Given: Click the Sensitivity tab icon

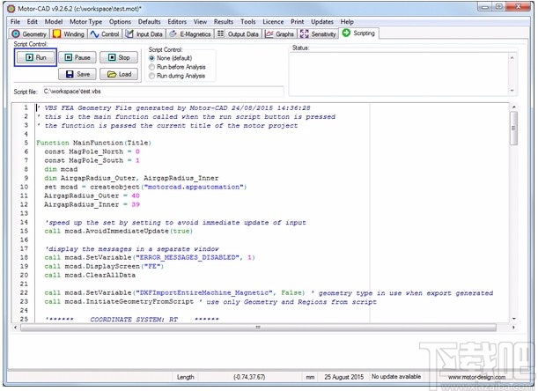Looking at the screenshot, I should pos(304,33).
